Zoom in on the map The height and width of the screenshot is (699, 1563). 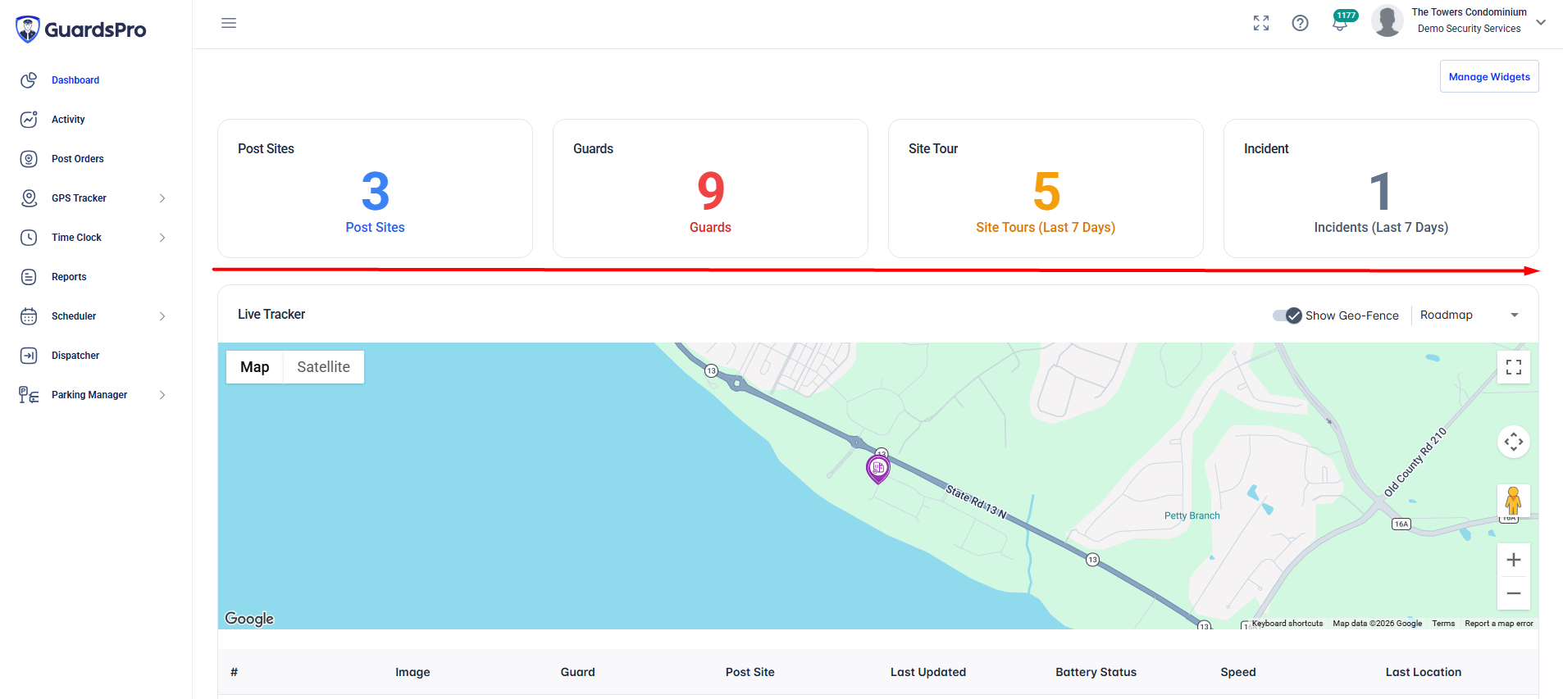(1514, 560)
